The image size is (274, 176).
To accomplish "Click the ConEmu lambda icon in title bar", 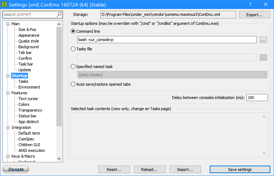I will pos(4,5).
